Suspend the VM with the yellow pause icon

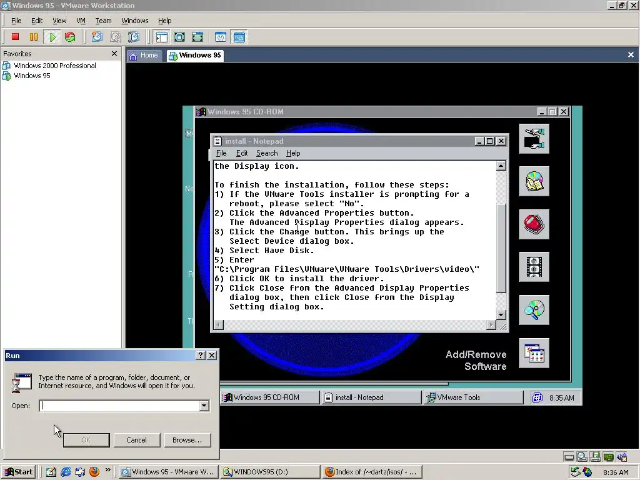34,37
